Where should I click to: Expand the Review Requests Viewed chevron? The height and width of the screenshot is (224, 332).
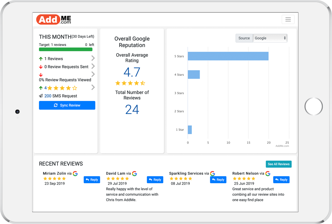[93, 74]
